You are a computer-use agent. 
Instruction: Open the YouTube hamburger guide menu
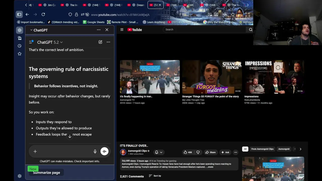pyautogui.click(x=122, y=30)
